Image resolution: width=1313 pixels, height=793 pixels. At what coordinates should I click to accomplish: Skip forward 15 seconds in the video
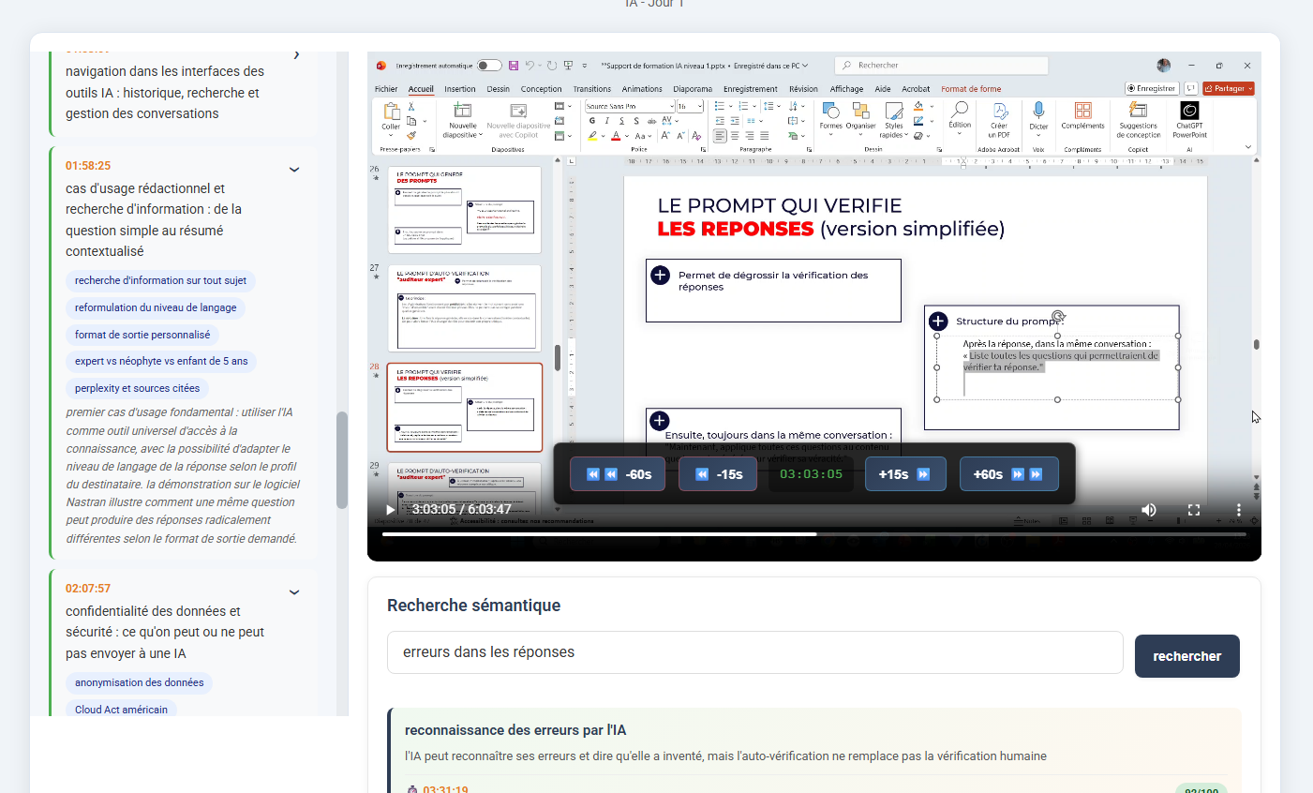click(904, 474)
